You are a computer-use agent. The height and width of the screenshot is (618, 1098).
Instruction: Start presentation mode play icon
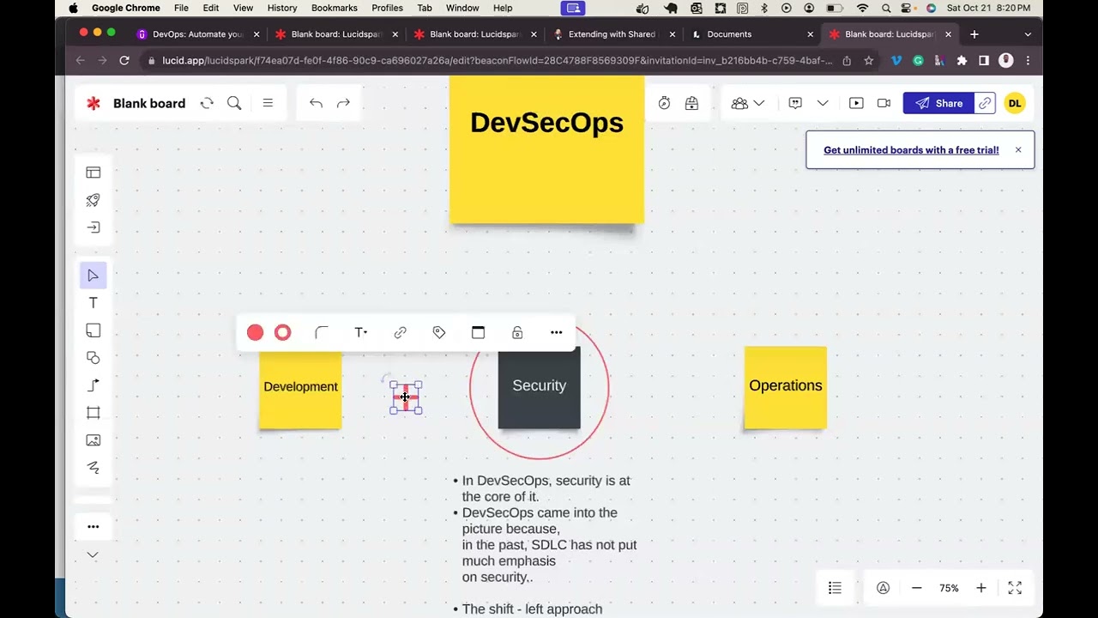point(856,103)
